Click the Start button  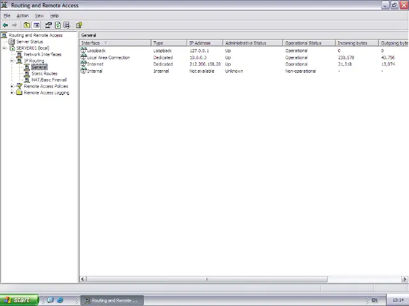(19, 300)
